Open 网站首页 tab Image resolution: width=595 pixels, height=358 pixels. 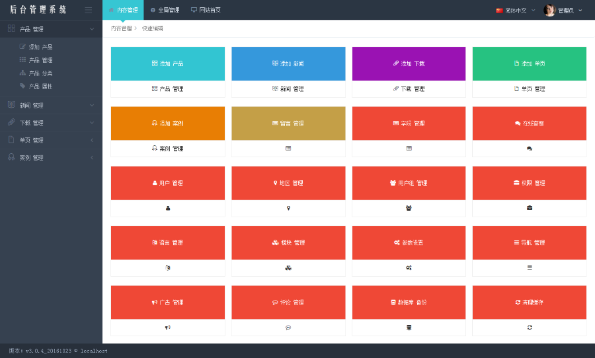coord(206,10)
